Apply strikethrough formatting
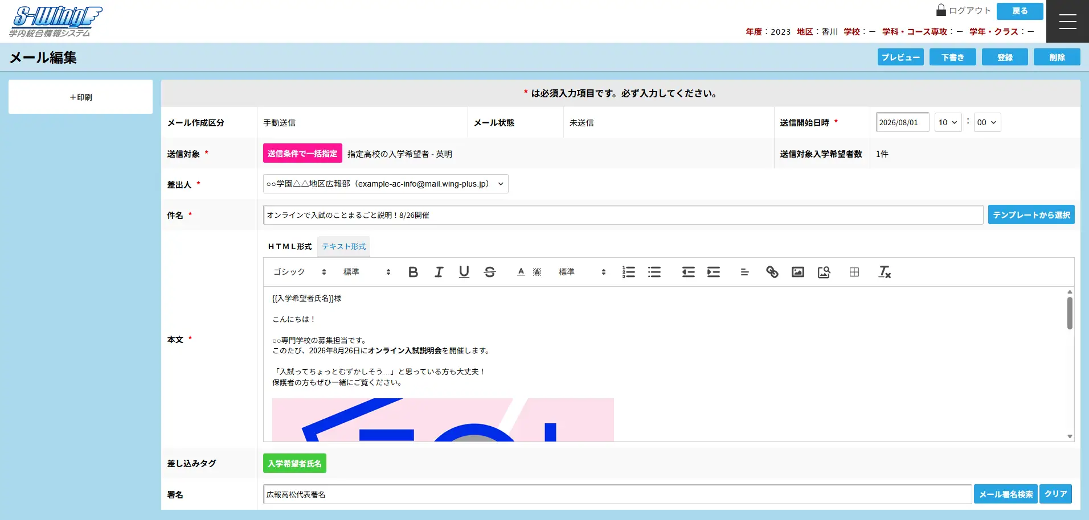Image resolution: width=1089 pixels, height=520 pixels. (x=489, y=272)
